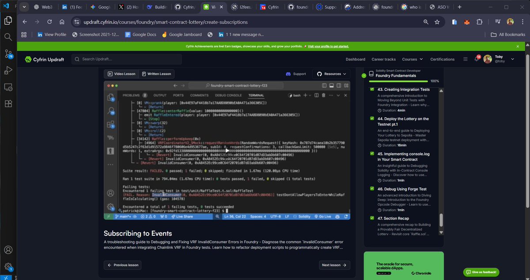Open the All Bookmarks folder
530x280 pixels.
click(507, 35)
